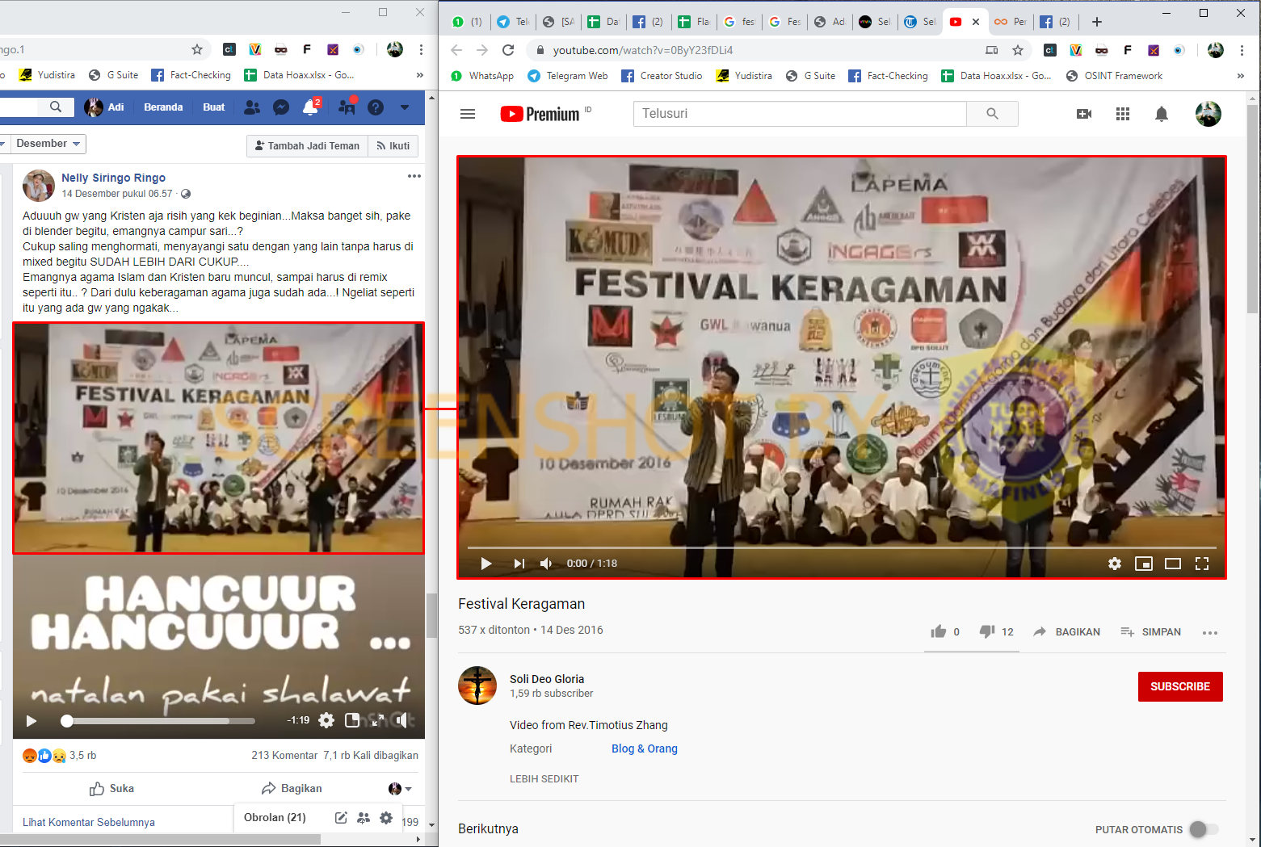Screen dimensions: 1261x847
Task: Open the post options three-dot menu
Action: tap(414, 176)
